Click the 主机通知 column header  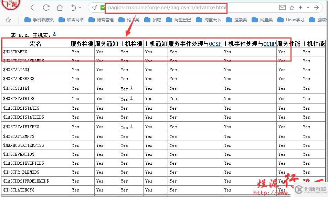[156, 44]
